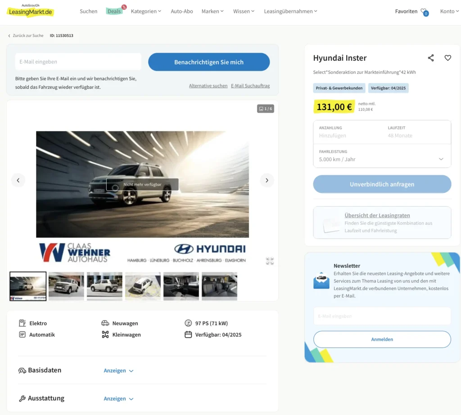Screen dimensions: 461x415
Task: Open E-Mail Suchauftrag link
Action: (x=250, y=86)
